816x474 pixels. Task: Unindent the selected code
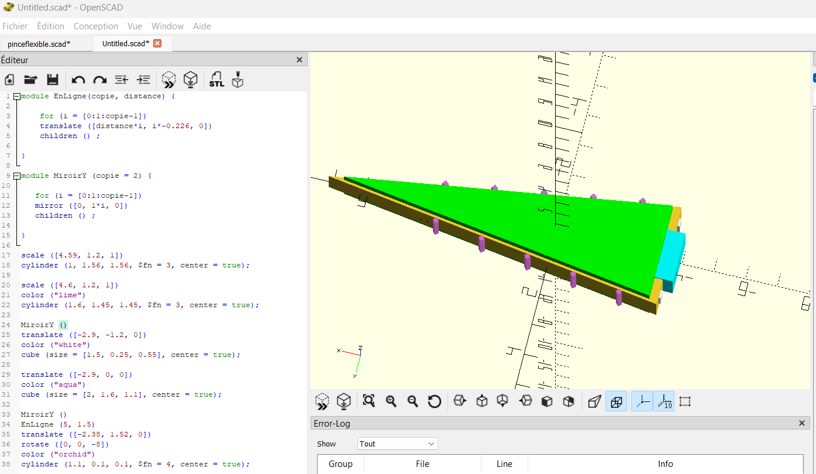122,80
